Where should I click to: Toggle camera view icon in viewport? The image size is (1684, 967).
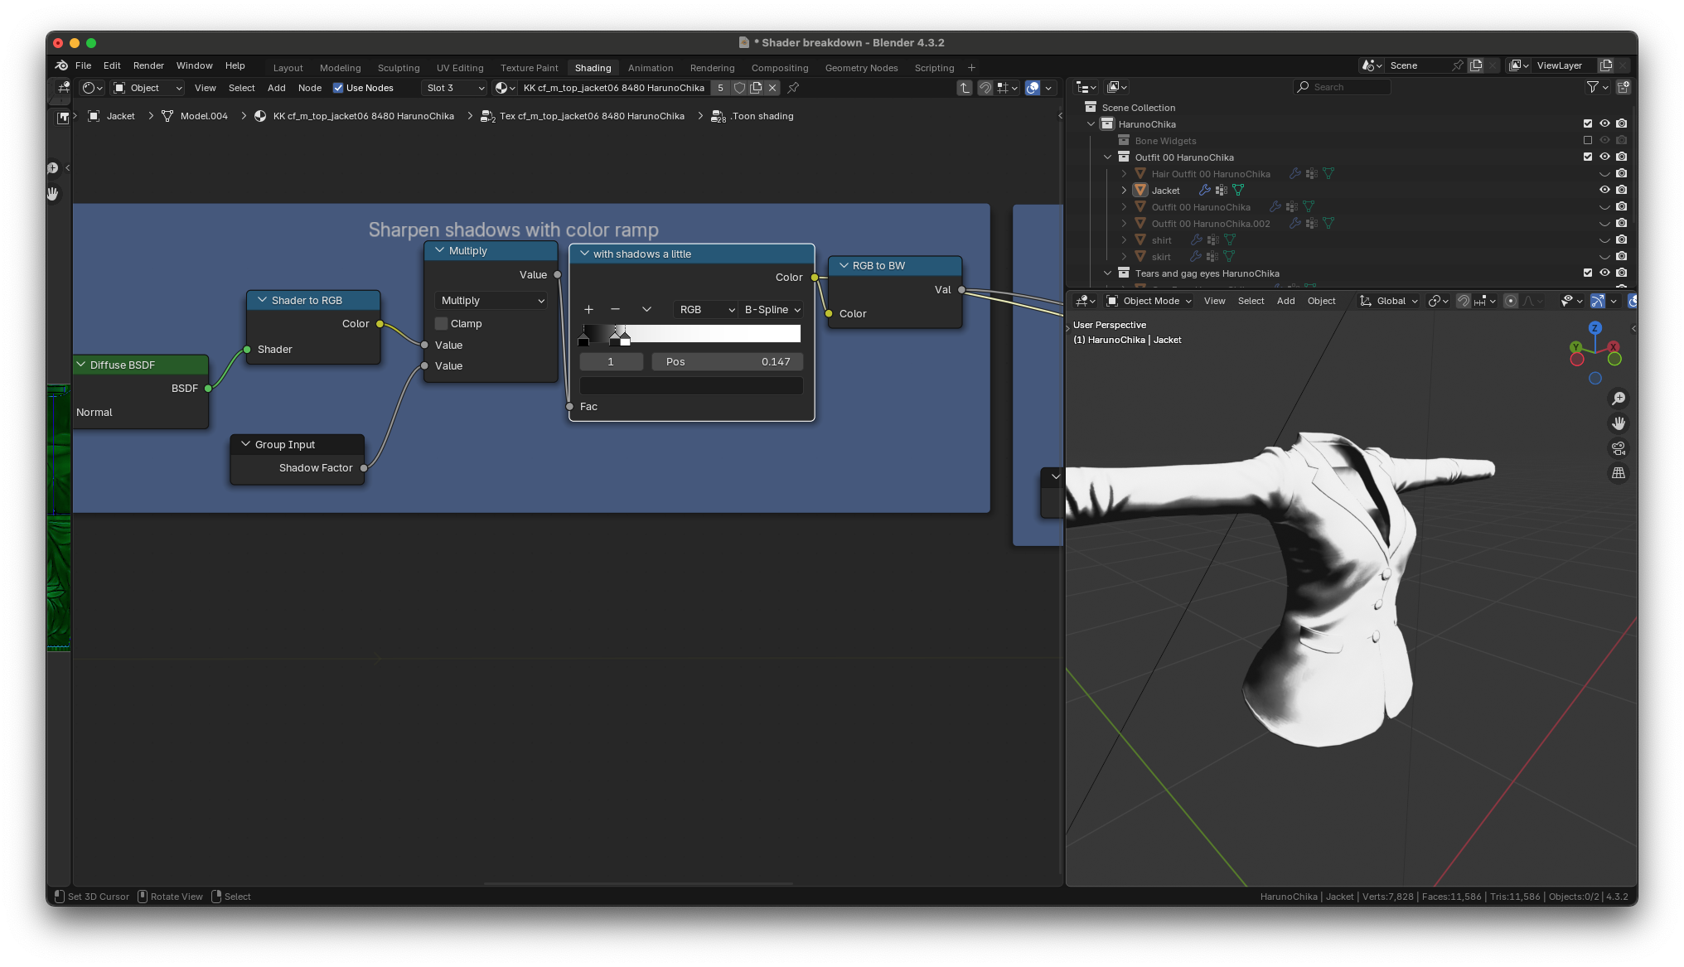coord(1618,448)
